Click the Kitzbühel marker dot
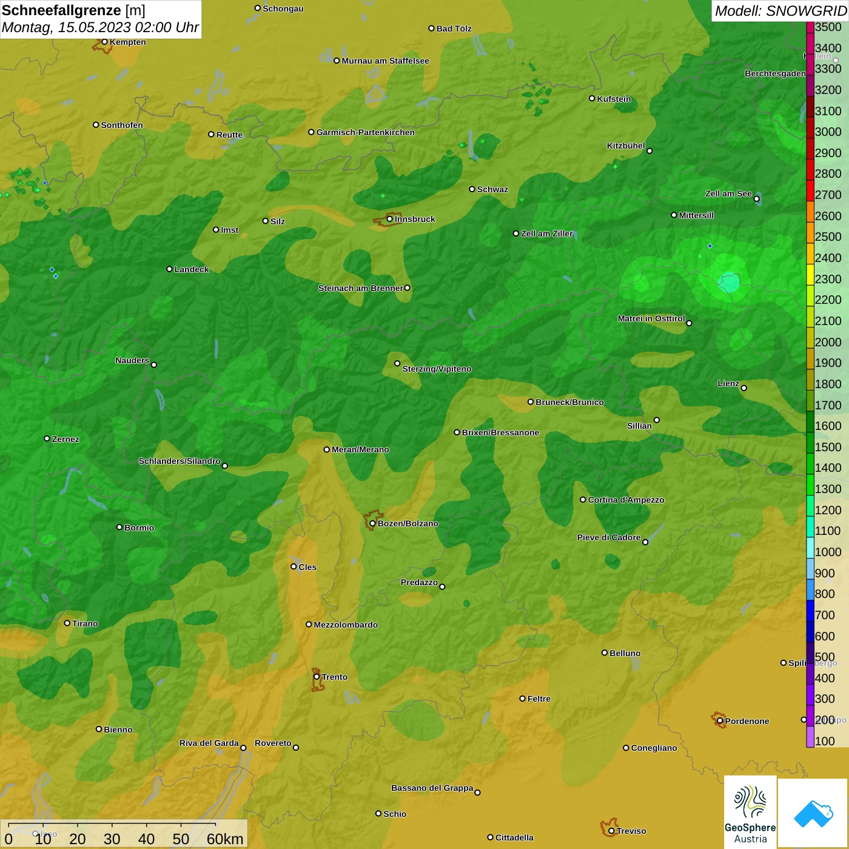The image size is (849, 849). tap(649, 150)
